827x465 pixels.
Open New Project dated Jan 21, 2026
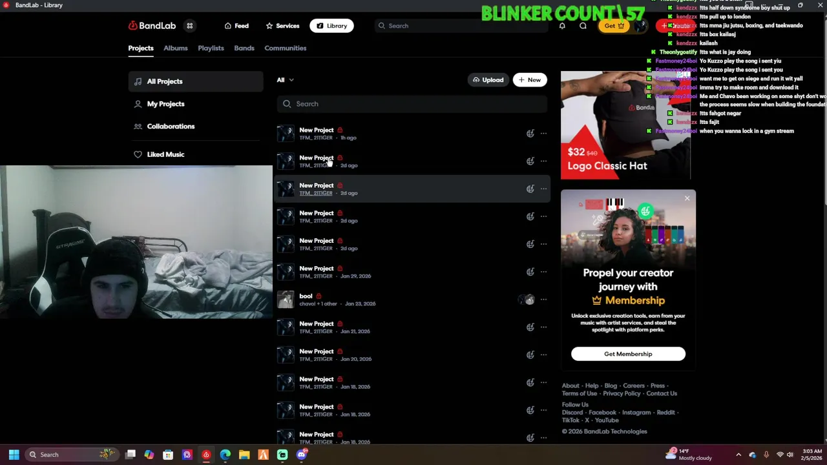(317, 324)
